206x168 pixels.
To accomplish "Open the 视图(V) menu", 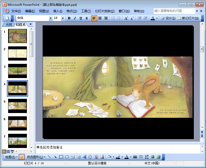I will coord(44,11).
